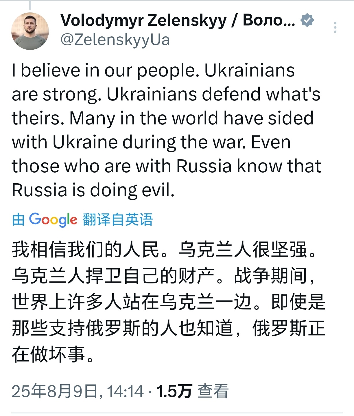Tap the translated line starting 世界上许多人
The height and width of the screenshot is (416, 354).
[169, 302]
